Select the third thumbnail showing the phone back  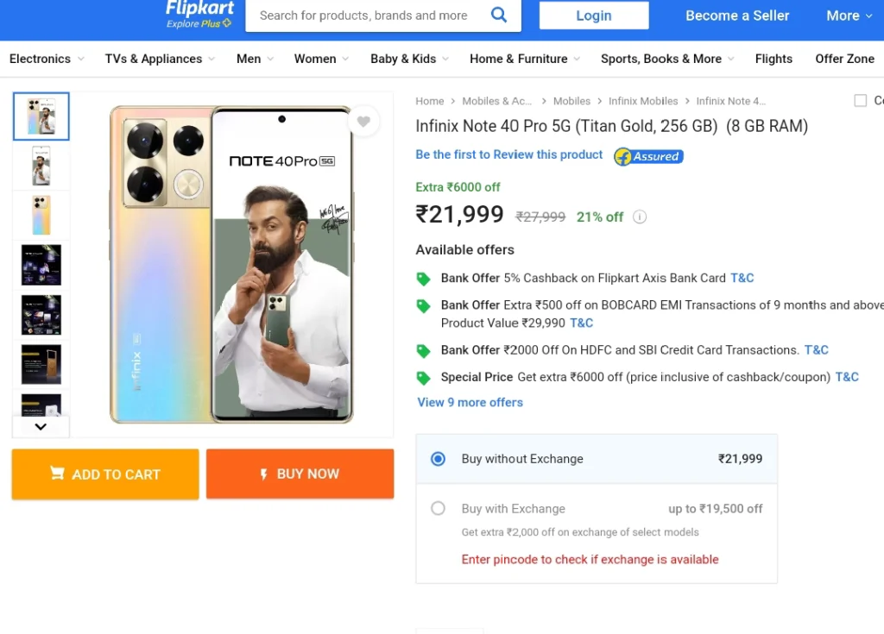tap(41, 216)
